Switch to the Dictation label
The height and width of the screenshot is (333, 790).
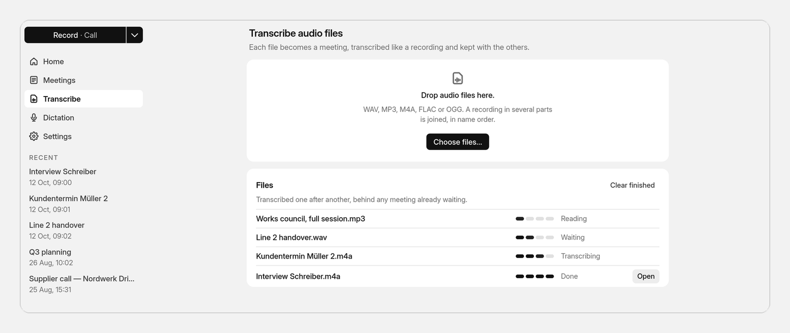point(58,118)
